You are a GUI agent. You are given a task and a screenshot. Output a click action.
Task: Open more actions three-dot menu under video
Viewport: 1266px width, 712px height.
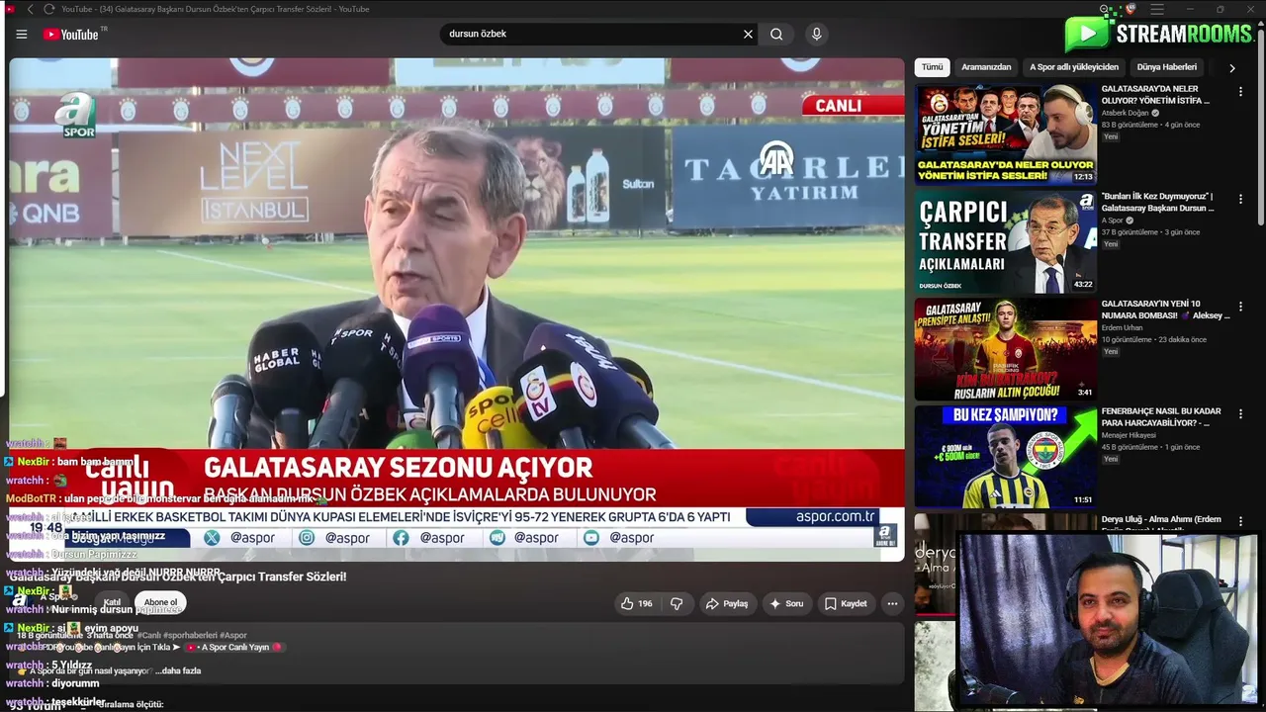point(892,603)
